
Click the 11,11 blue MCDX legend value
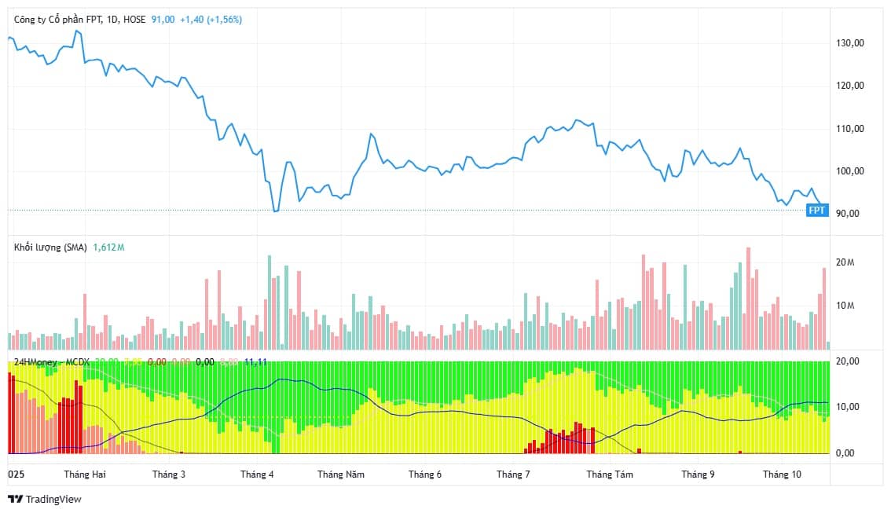pyautogui.click(x=255, y=361)
